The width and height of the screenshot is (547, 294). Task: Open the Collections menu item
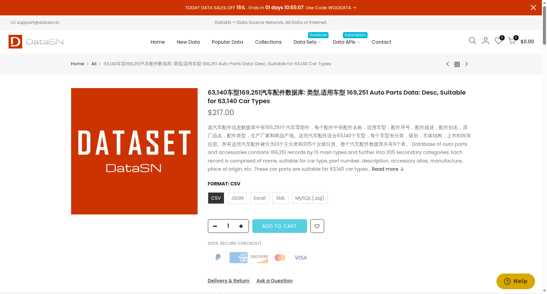point(268,42)
